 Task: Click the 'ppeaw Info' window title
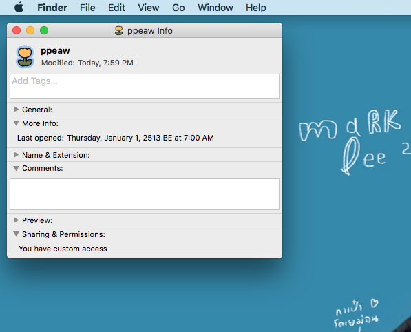click(x=150, y=31)
